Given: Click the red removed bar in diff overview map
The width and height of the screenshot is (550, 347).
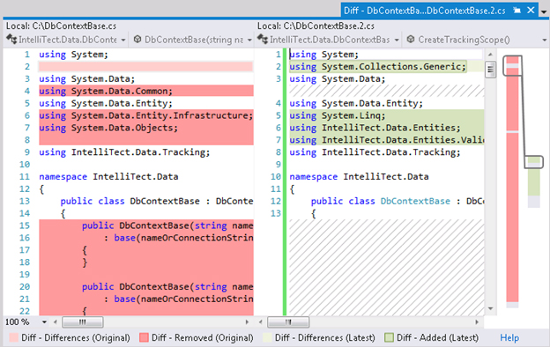Looking at the screenshot, I should pos(512,218).
